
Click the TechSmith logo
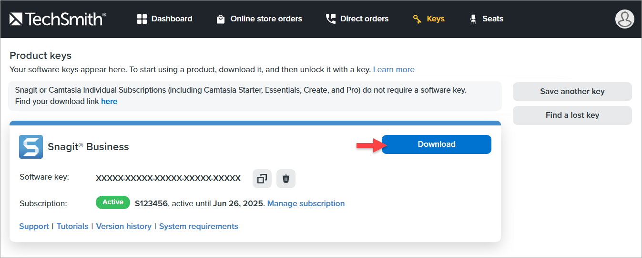pyautogui.click(x=58, y=19)
